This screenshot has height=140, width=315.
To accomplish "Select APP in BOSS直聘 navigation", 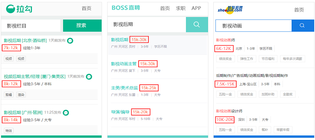I will (x=196, y=8).
